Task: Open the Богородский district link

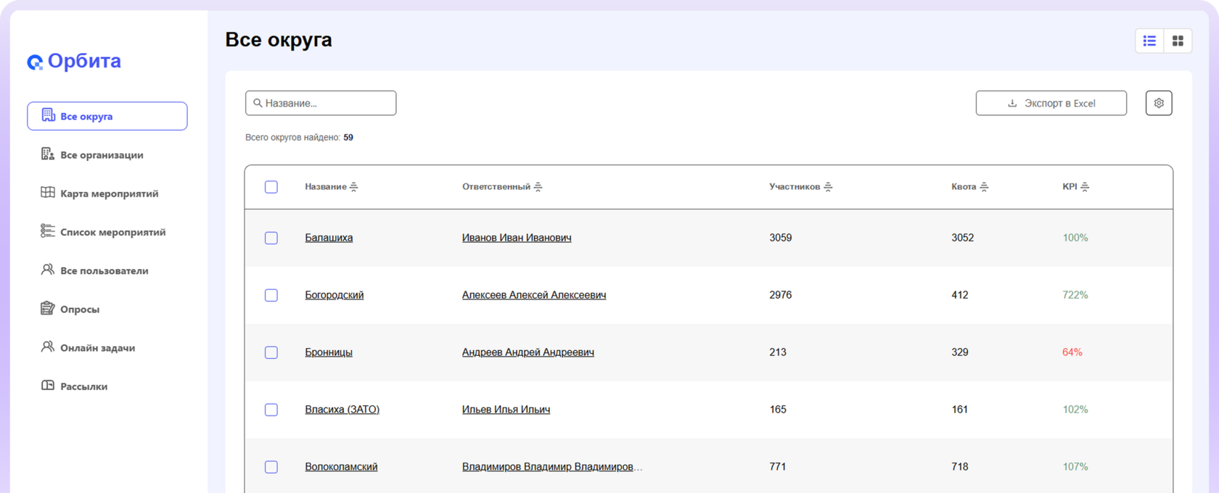Action: click(x=334, y=295)
